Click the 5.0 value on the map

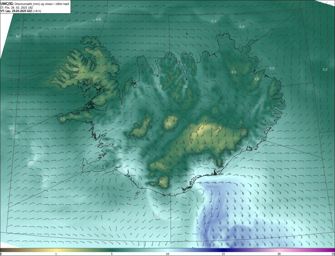coord(325,69)
